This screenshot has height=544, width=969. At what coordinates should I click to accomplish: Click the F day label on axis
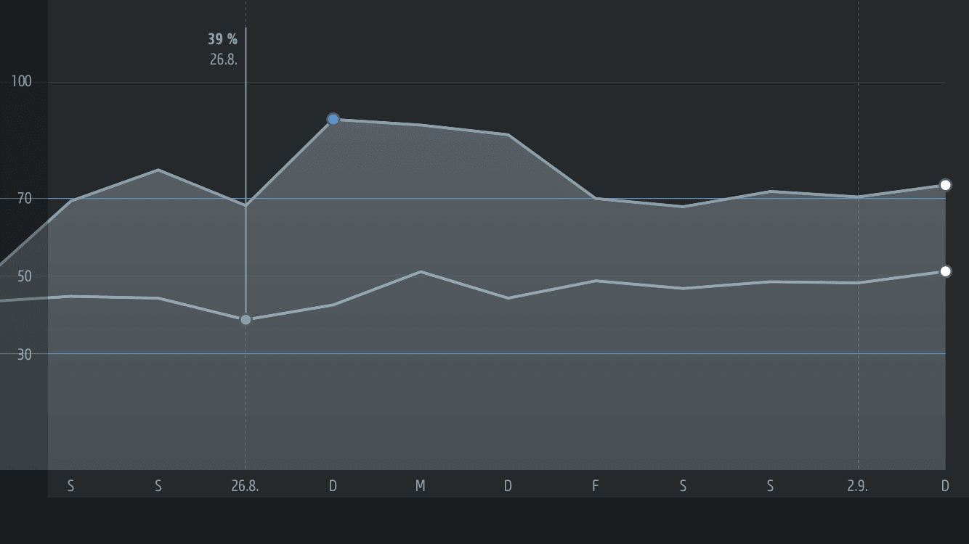click(x=595, y=486)
